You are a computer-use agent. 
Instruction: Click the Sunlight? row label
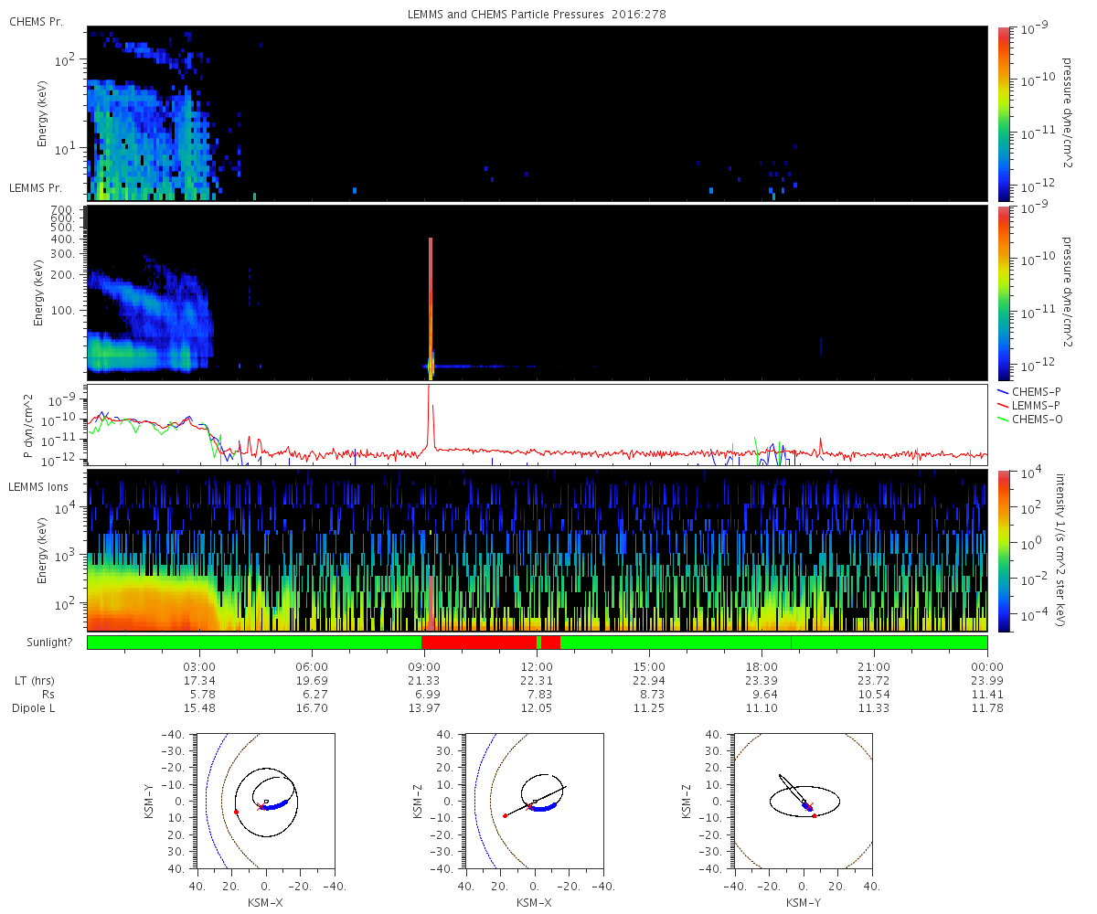pyautogui.click(x=39, y=643)
